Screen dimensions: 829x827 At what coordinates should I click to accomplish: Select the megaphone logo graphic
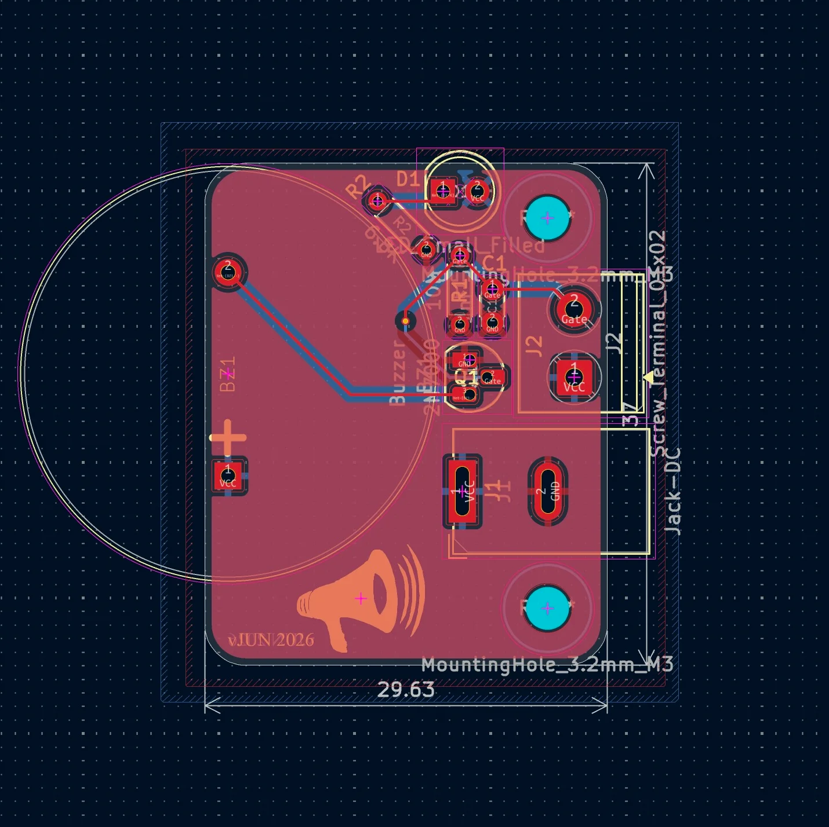tap(361, 598)
